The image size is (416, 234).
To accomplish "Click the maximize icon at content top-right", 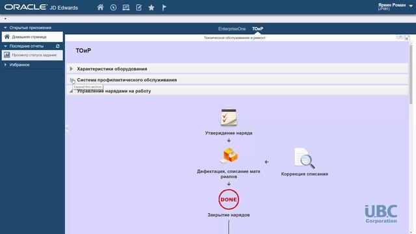I will pos(408,38).
